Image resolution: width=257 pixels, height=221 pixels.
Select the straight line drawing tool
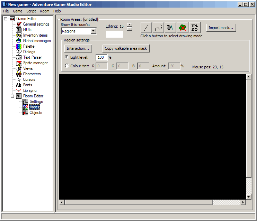(146, 28)
